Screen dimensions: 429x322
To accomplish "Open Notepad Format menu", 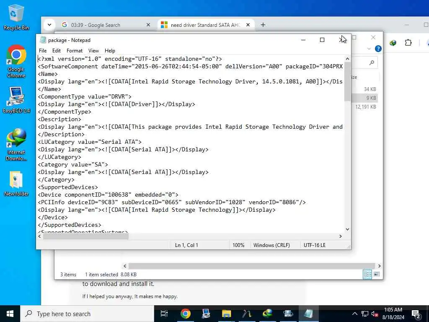I will pyautogui.click(x=75, y=51).
